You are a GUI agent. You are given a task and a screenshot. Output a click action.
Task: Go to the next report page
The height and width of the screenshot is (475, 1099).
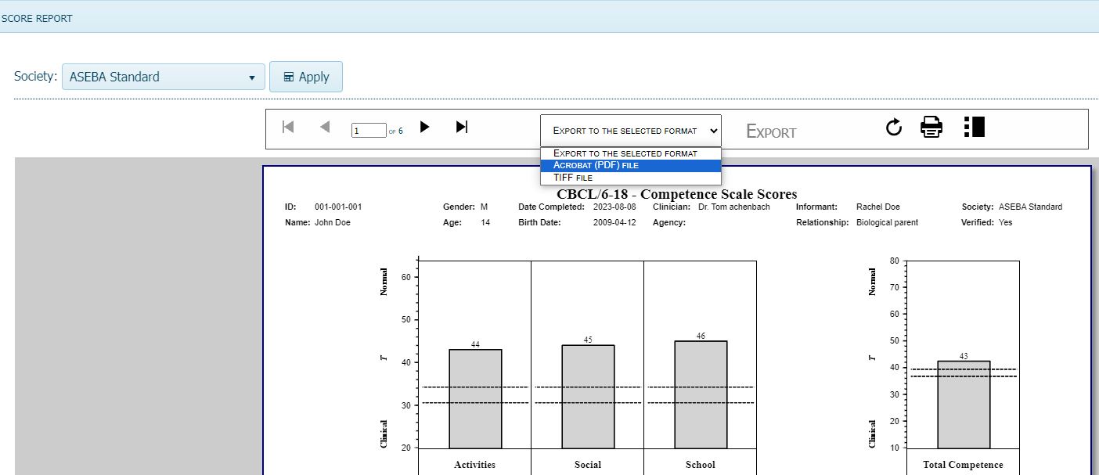pyautogui.click(x=424, y=127)
